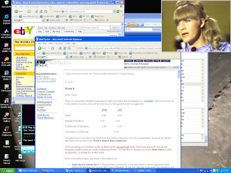Viewport: 231px width, 173px height.
Task: Click Start button on taskbar
Action: (x=8, y=171)
